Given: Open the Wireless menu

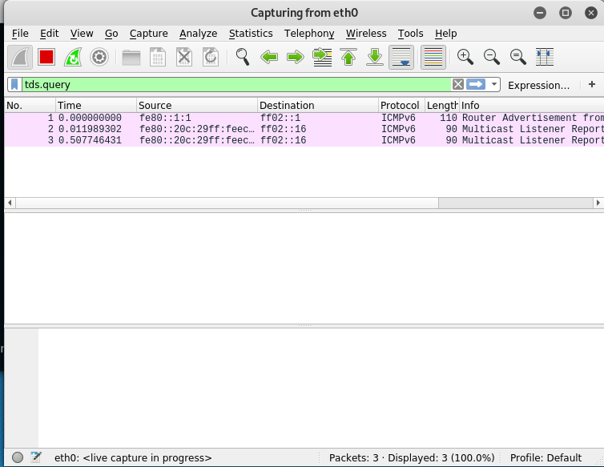Looking at the screenshot, I should [366, 34].
